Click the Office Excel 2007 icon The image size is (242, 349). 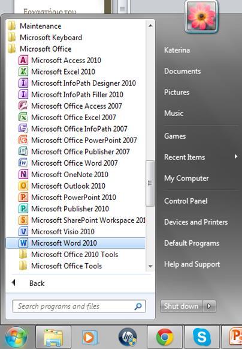23,117
